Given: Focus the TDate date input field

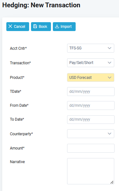Looking at the screenshot, I should point(91,92).
